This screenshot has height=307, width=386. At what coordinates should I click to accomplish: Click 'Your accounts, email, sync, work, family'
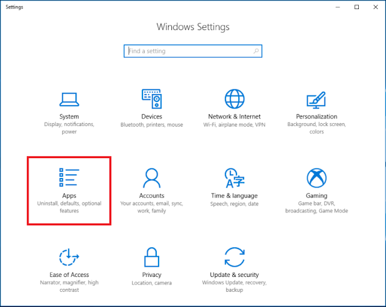(x=151, y=207)
